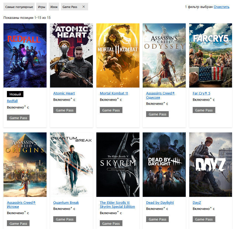235x229 pixels.
Task: Click the Game Pass badge under Skyrim Special Edition
Action: click(111, 223)
